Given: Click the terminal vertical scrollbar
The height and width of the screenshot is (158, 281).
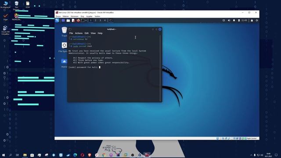Looking at the screenshot, I should [160, 68].
